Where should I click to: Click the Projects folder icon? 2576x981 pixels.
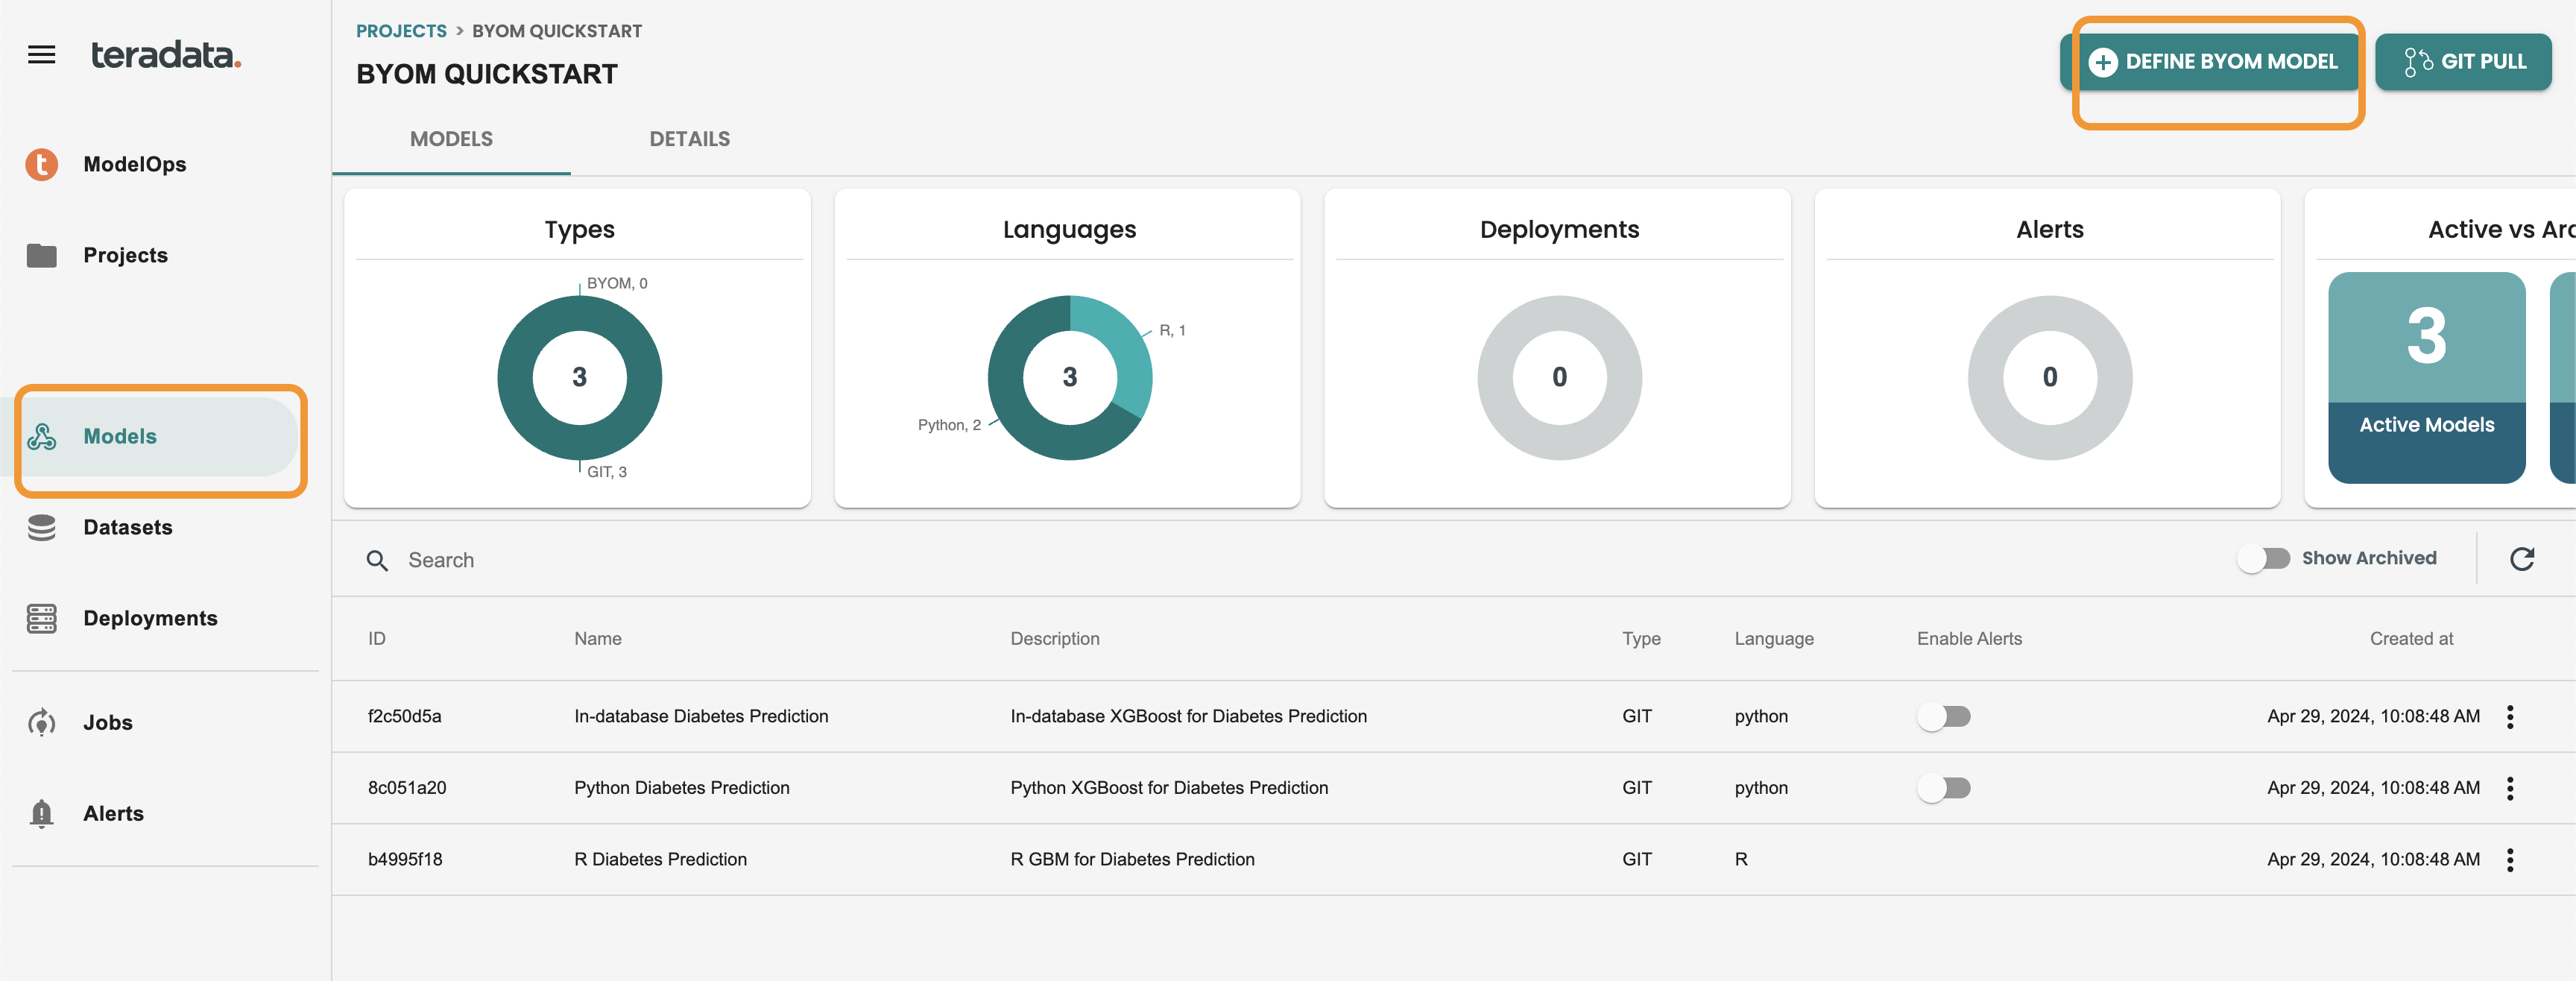(x=41, y=255)
